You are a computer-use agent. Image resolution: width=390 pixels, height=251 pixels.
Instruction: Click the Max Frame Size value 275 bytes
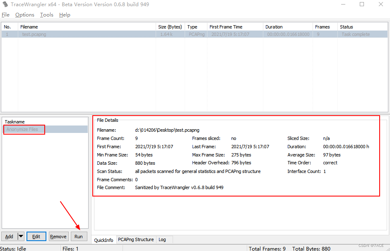[x=241, y=155]
